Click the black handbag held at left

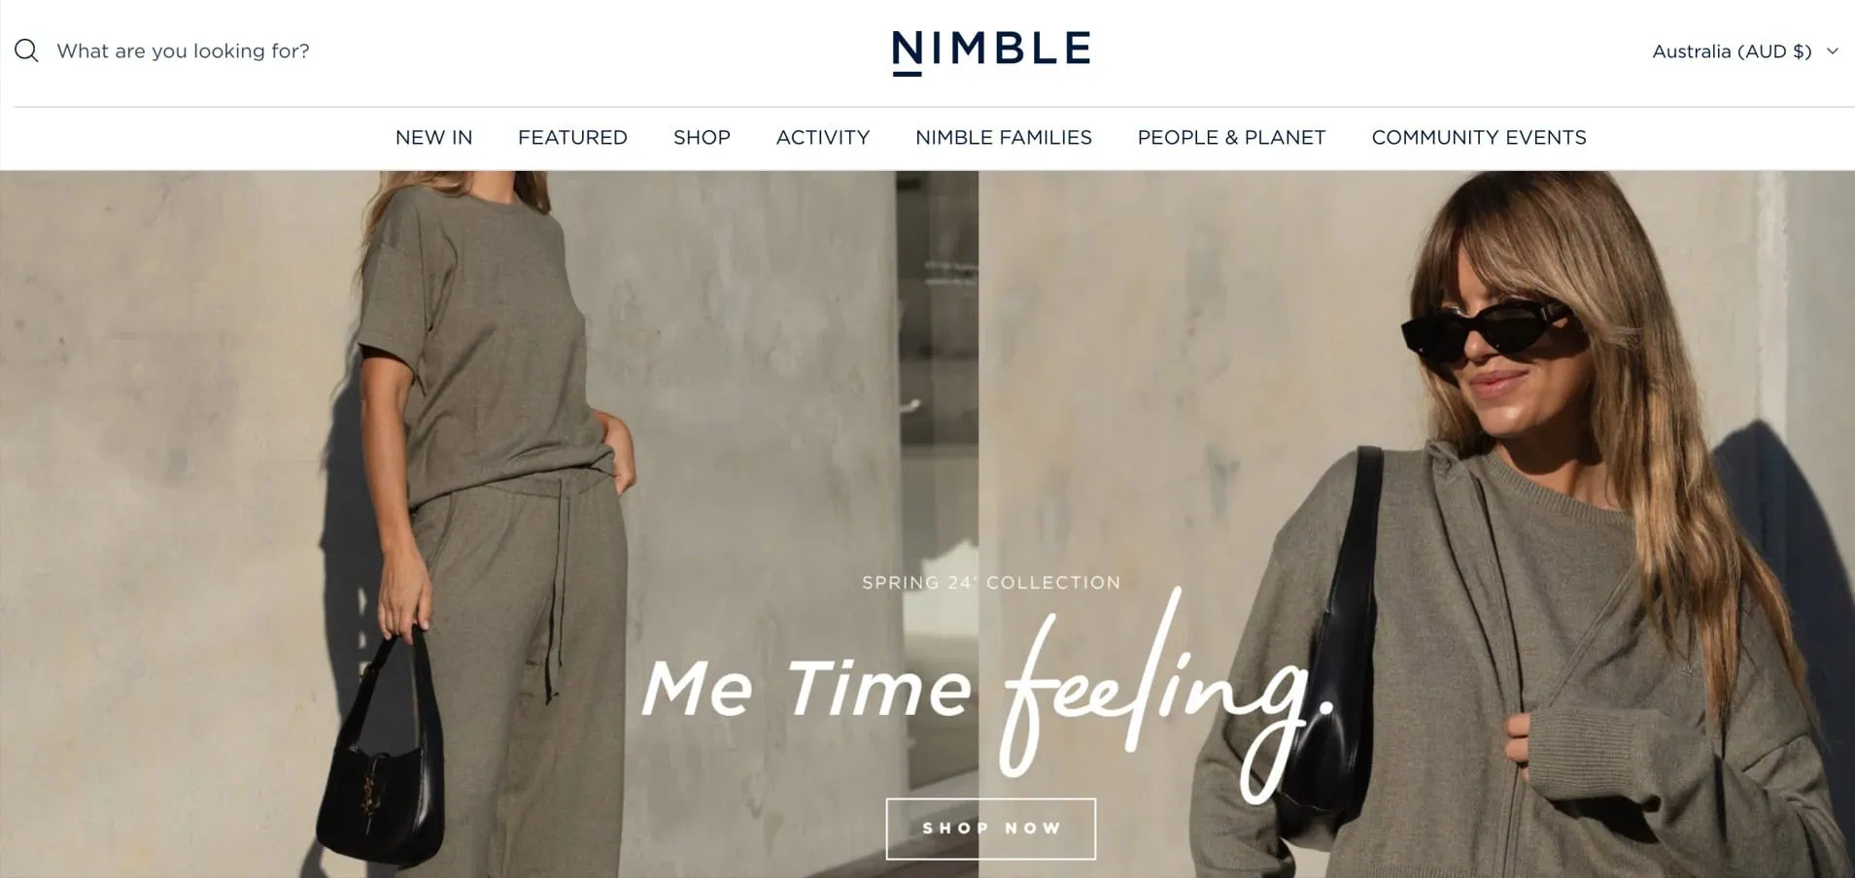tap(383, 753)
